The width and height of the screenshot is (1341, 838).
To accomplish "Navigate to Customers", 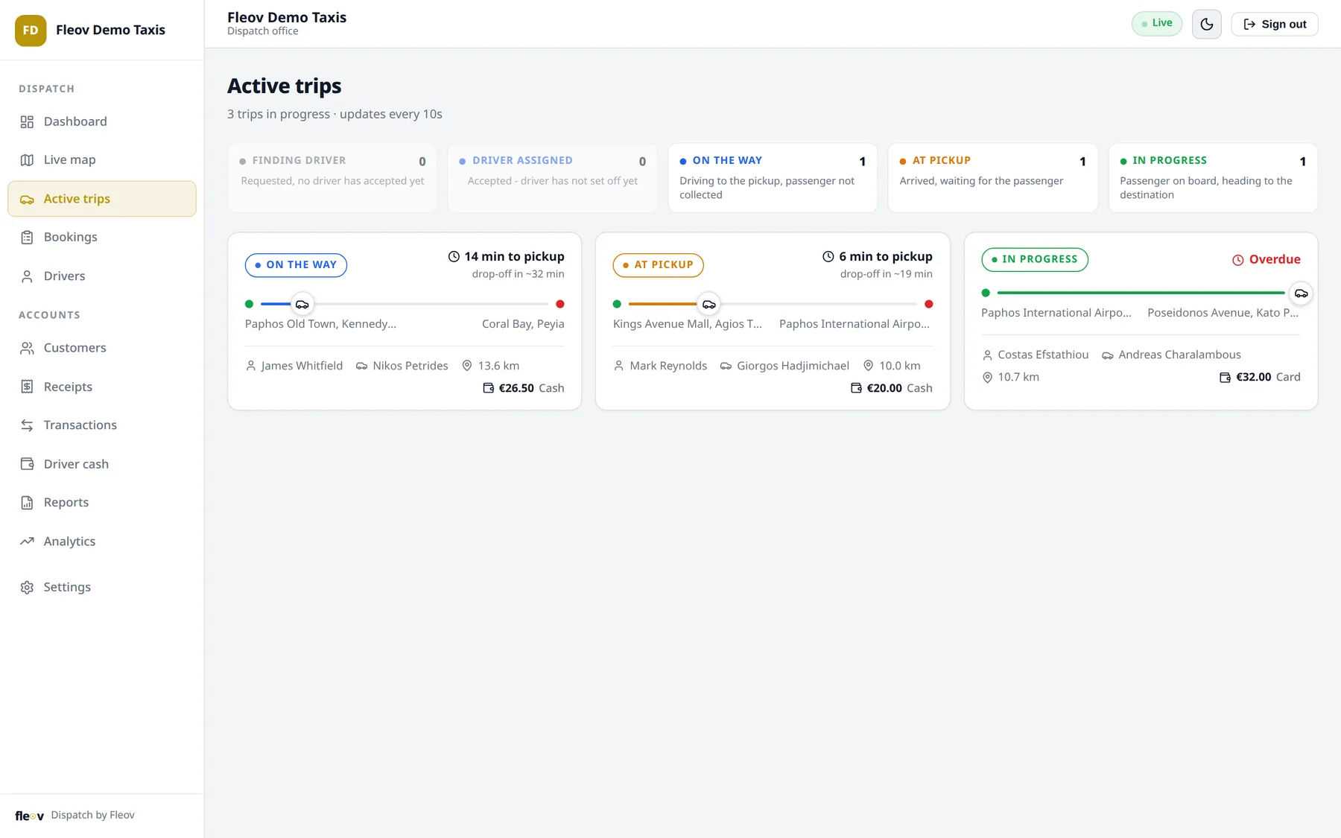I will (x=102, y=348).
